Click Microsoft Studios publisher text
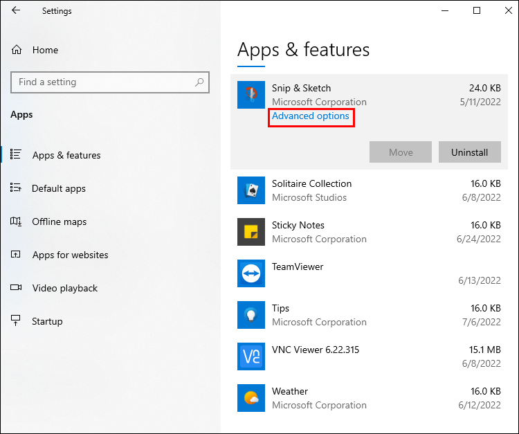 [x=309, y=198]
